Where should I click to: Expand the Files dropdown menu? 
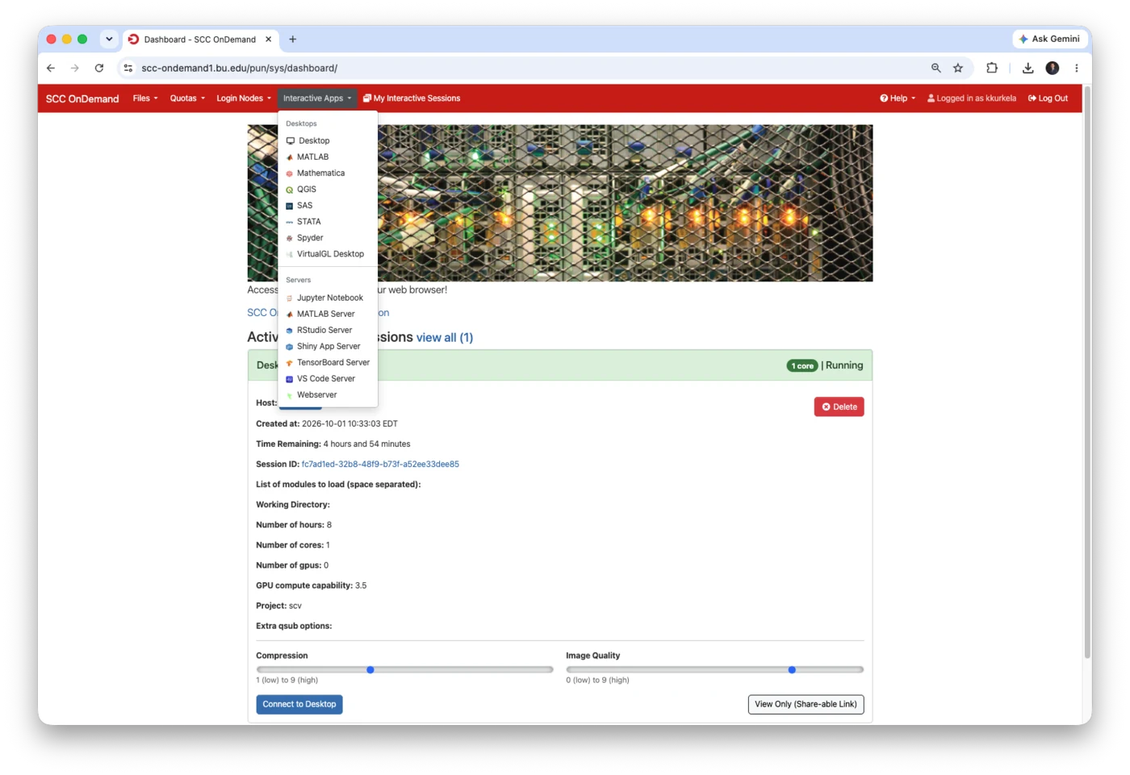(x=145, y=98)
